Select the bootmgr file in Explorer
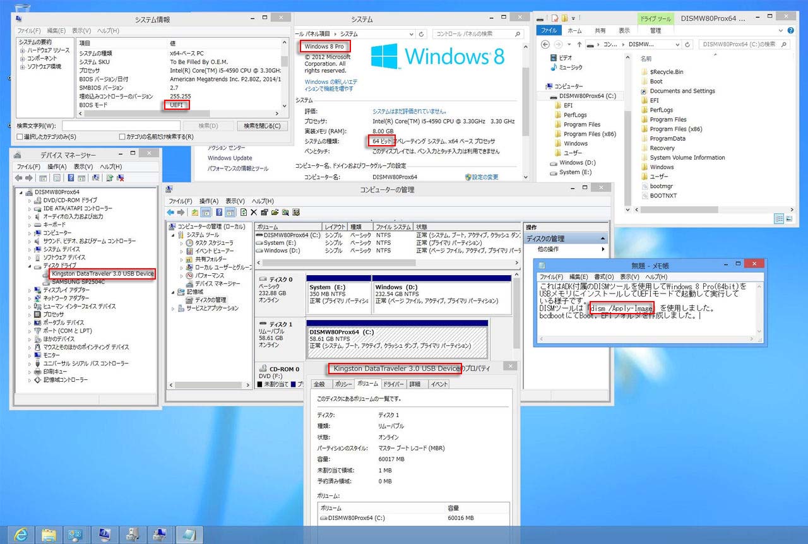 click(x=661, y=186)
